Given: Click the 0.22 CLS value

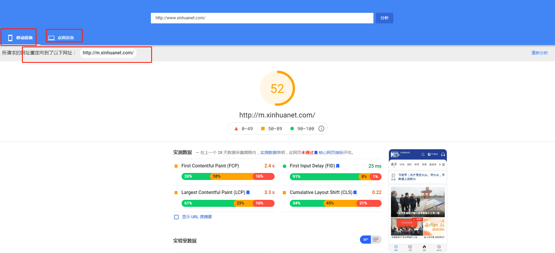Looking at the screenshot, I should point(377,193).
